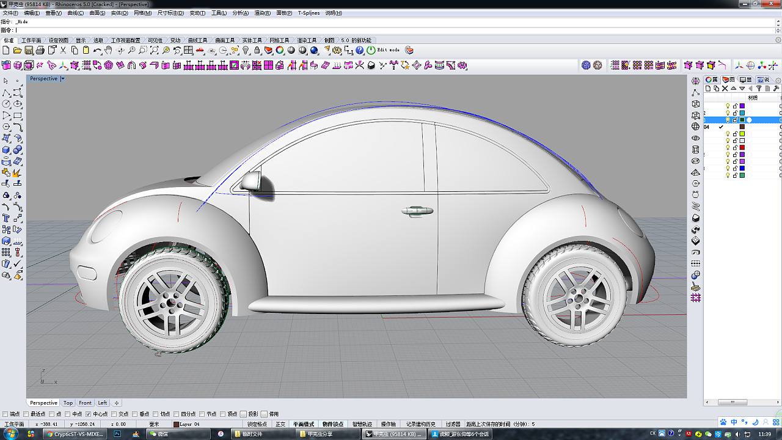
Task: Click the Open file folder icon
Action: [17, 50]
